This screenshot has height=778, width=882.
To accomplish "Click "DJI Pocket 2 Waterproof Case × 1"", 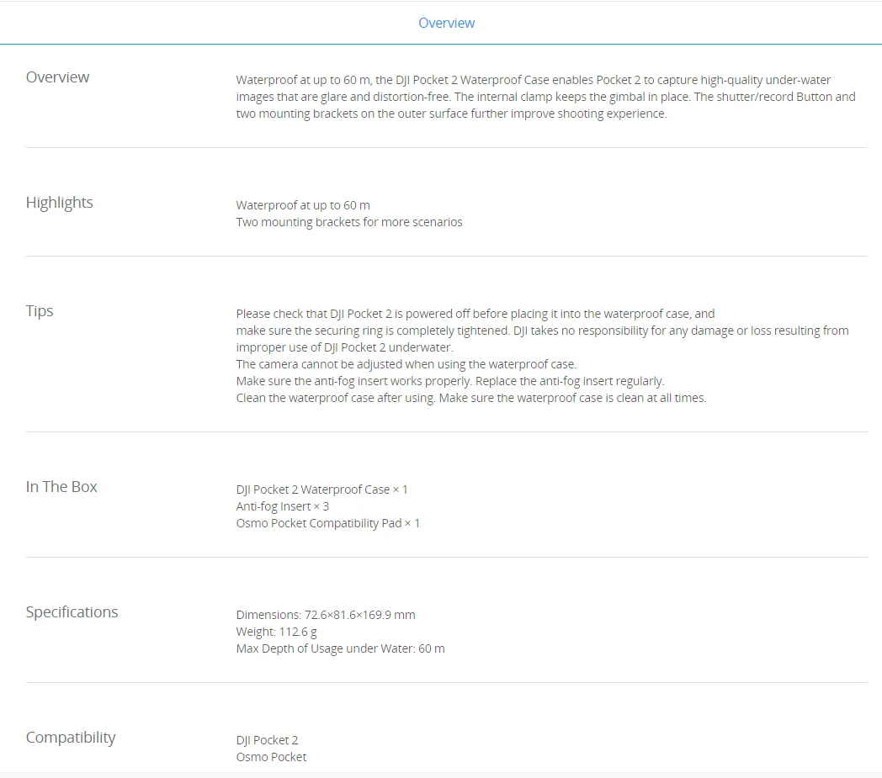I will 321,490.
